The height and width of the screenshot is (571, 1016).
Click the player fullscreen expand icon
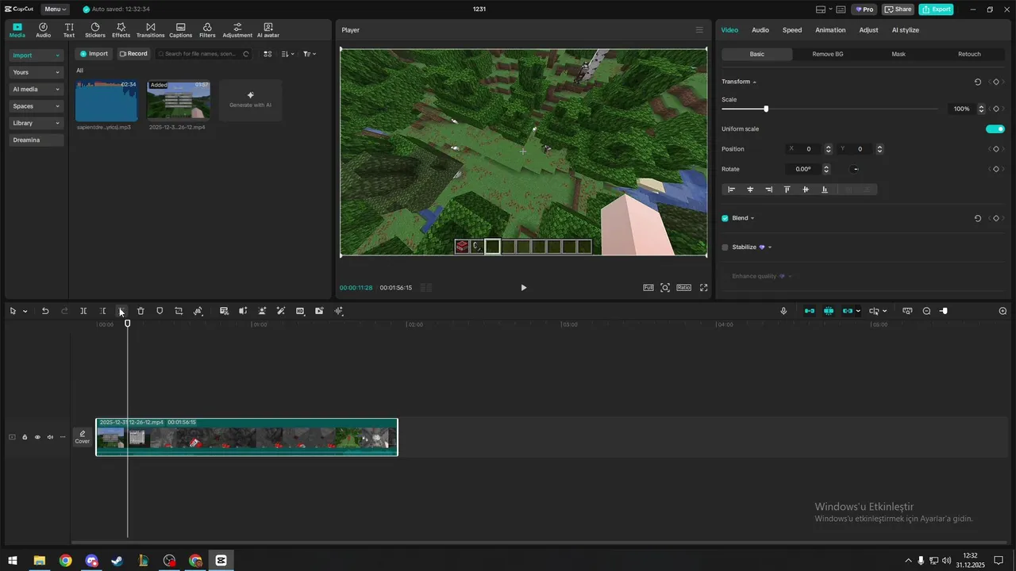tap(703, 288)
